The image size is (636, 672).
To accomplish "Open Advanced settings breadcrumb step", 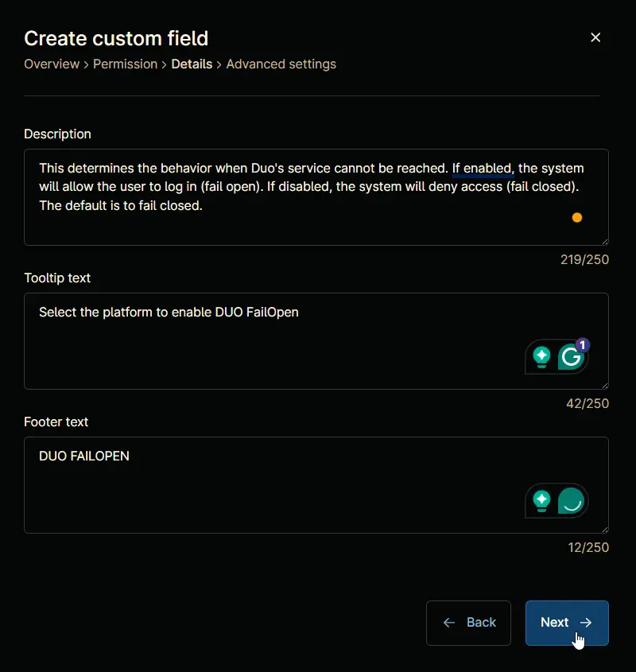I will click(281, 64).
